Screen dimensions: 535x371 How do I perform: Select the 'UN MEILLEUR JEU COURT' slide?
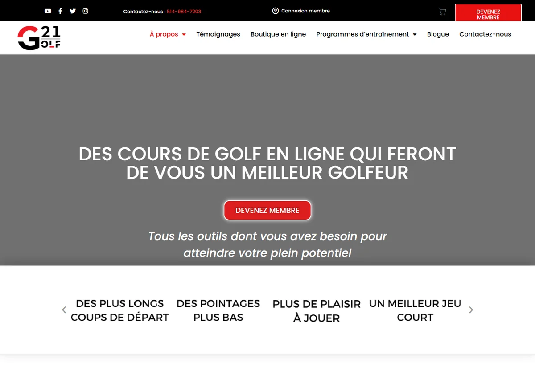coord(415,310)
